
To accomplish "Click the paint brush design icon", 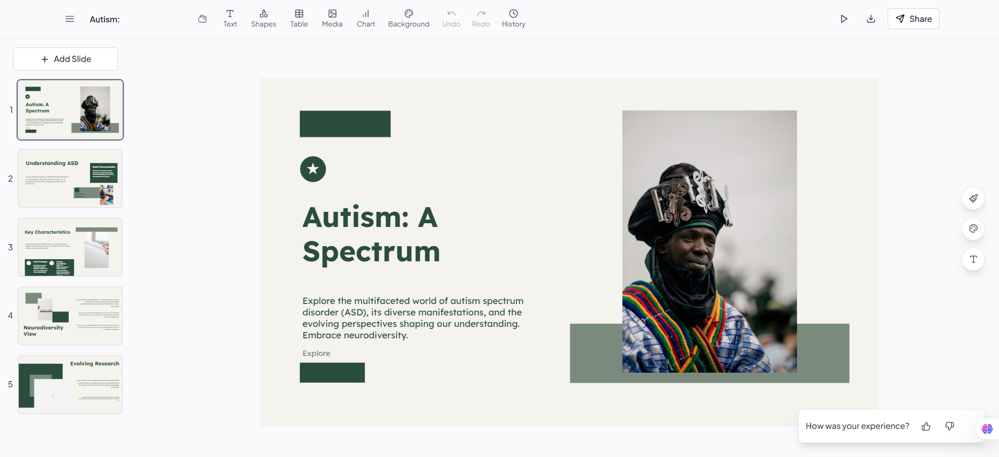I will [974, 198].
